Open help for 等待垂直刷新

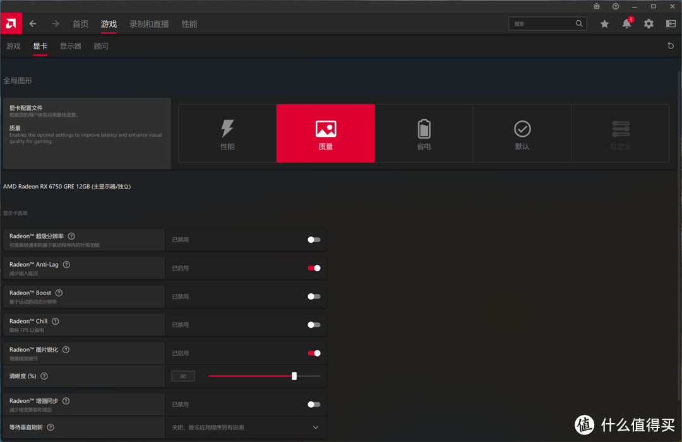pos(51,427)
